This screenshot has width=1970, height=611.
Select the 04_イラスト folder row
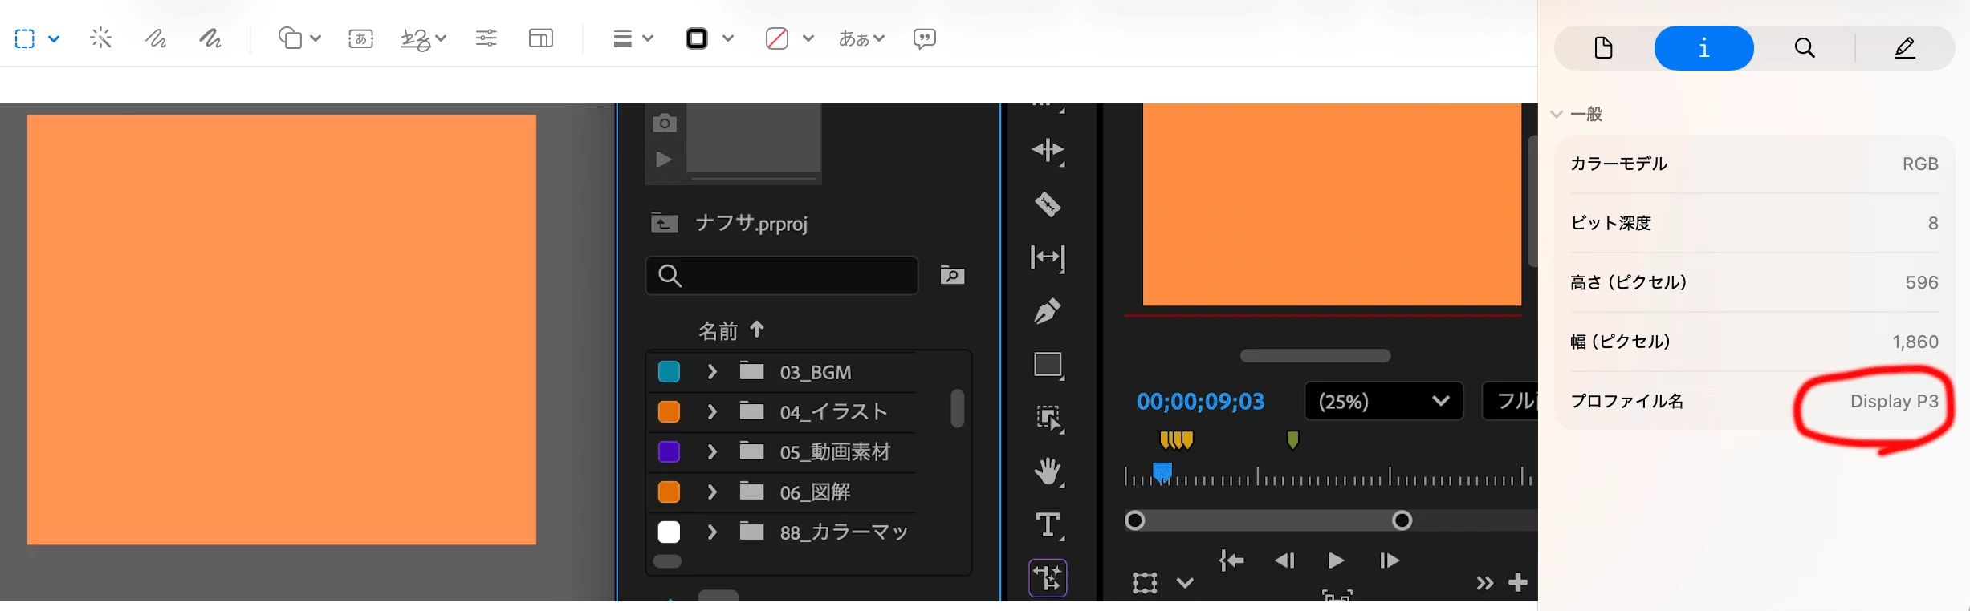[x=782, y=412]
